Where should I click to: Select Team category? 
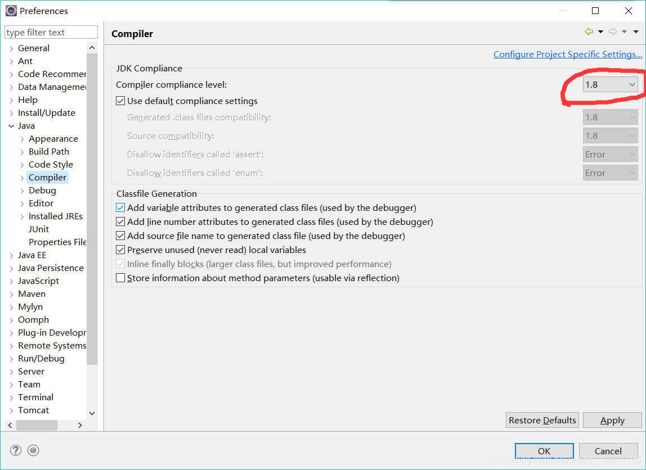(x=29, y=385)
